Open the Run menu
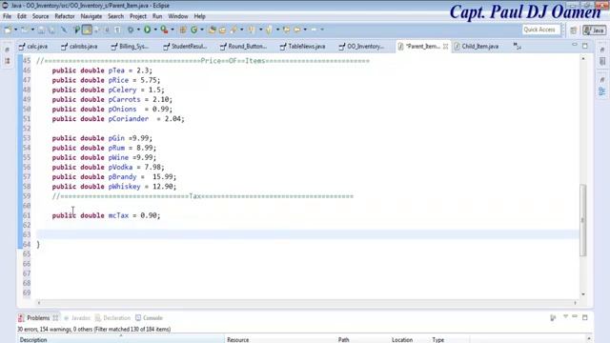The image size is (610, 343). (x=157, y=16)
